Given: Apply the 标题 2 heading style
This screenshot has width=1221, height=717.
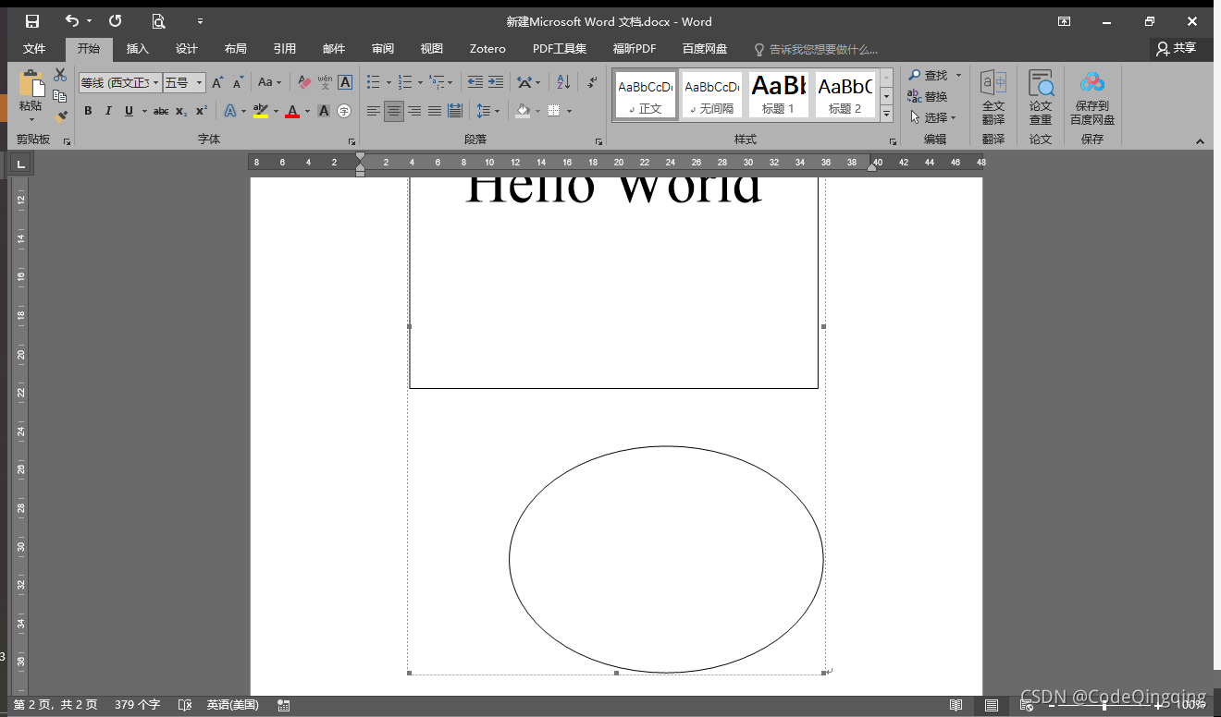Looking at the screenshot, I should coord(845,95).
